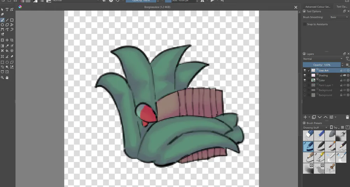Toggle lock on the Line Art layer

[341, 70]
